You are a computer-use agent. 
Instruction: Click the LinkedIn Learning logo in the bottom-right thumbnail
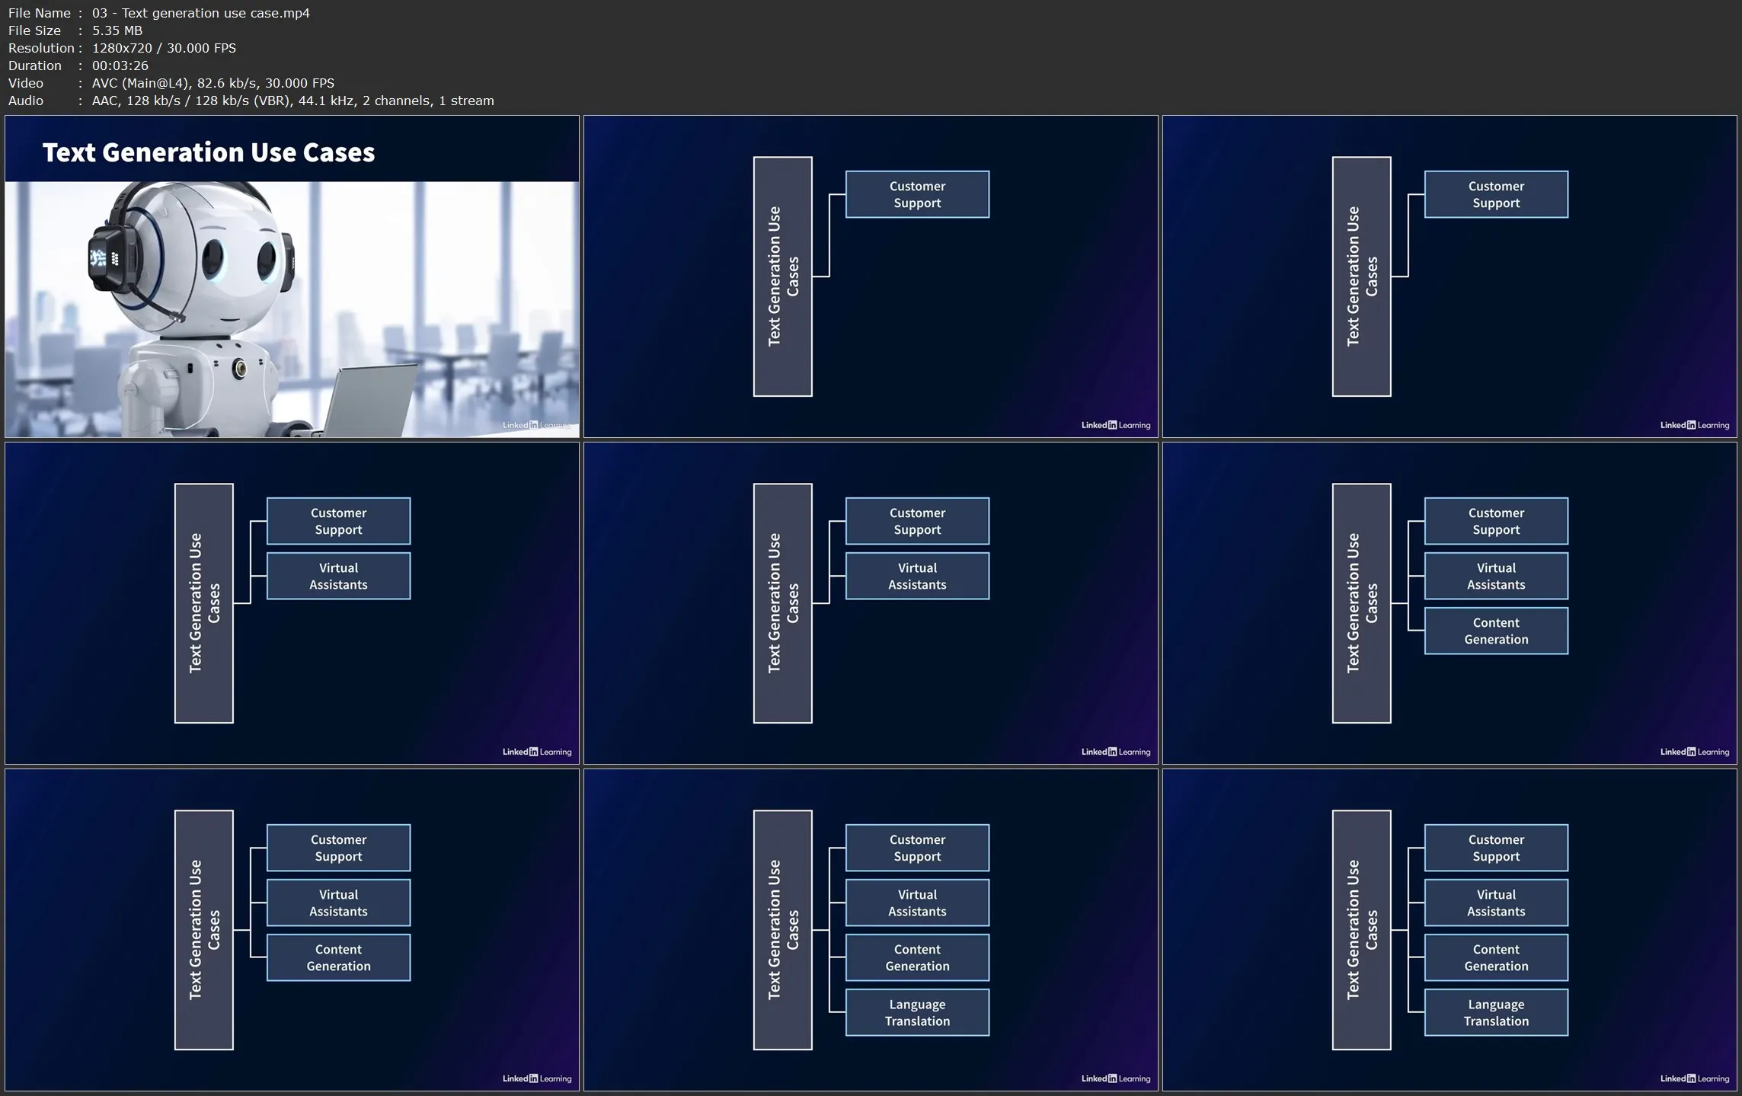tap(1694, 1078)
